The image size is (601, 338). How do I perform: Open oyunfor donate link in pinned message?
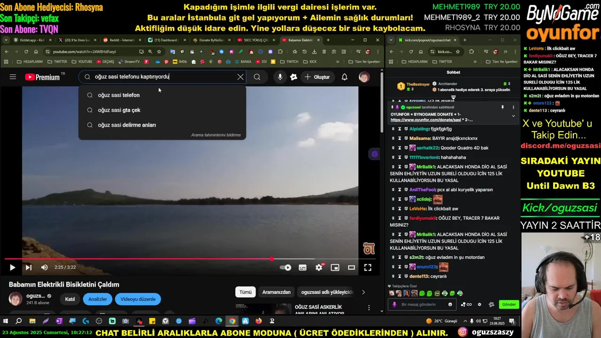pos(427,120)
